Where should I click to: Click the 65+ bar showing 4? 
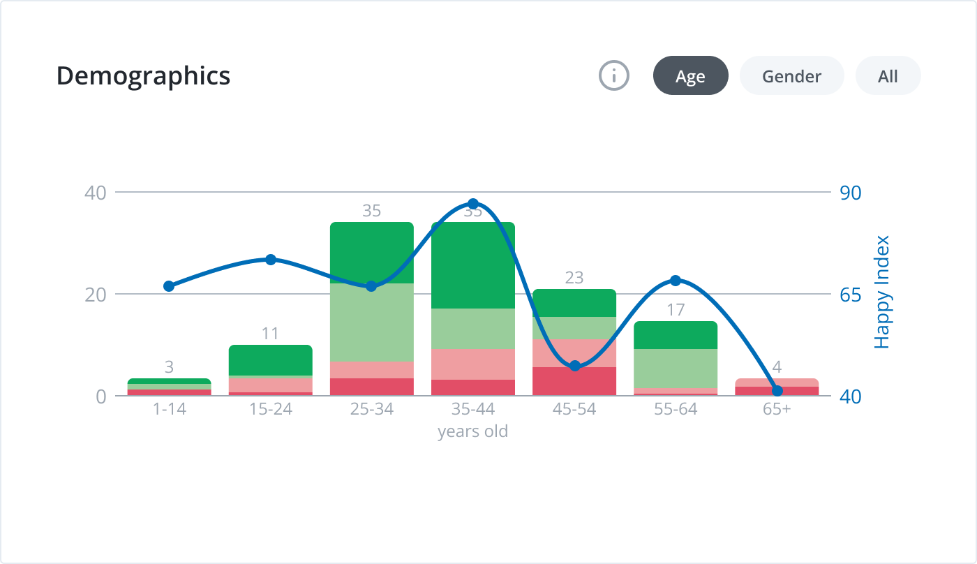775,386
